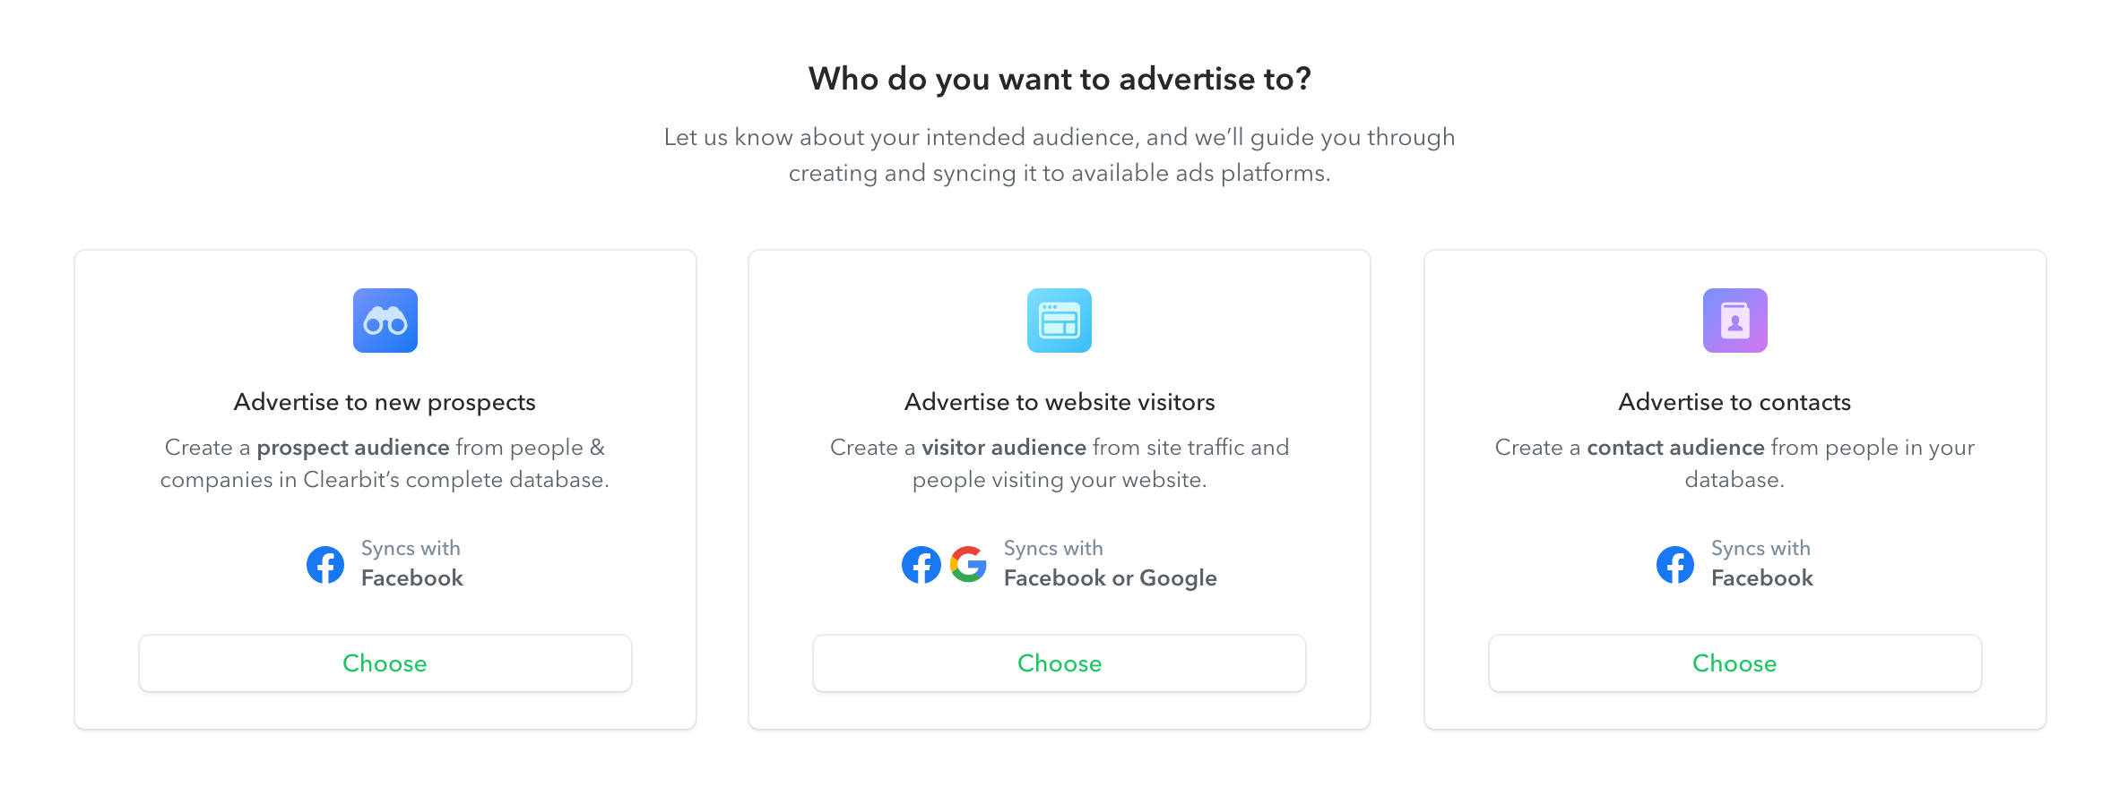Click Facebook logo in contacts card
This screenshot has height=795, width=2128.
coord(1675,565)
